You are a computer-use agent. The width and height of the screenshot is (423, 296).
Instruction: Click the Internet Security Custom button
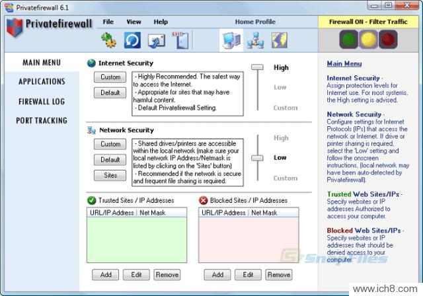click(x=110, y=77)
